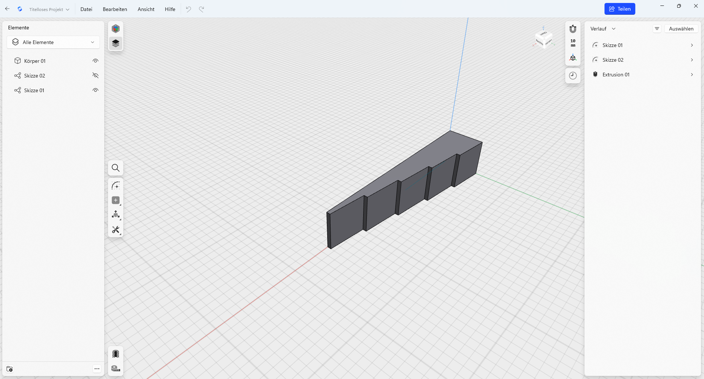Open the colored cube materials view icon
The height and width of the screenshot is (379, 704).
116,29
